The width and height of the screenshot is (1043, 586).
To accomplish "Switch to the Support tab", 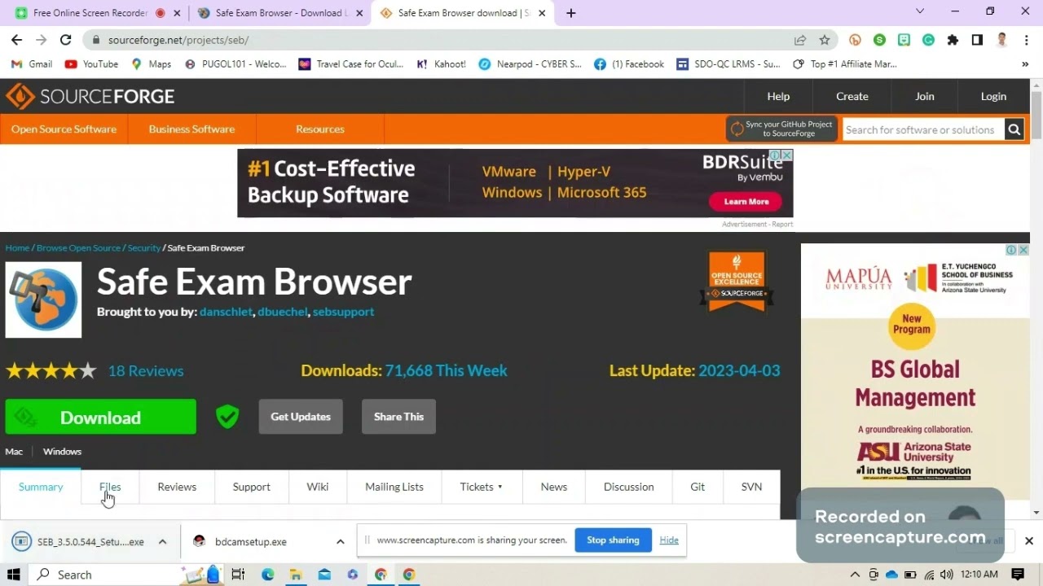I will click(251, 487).
